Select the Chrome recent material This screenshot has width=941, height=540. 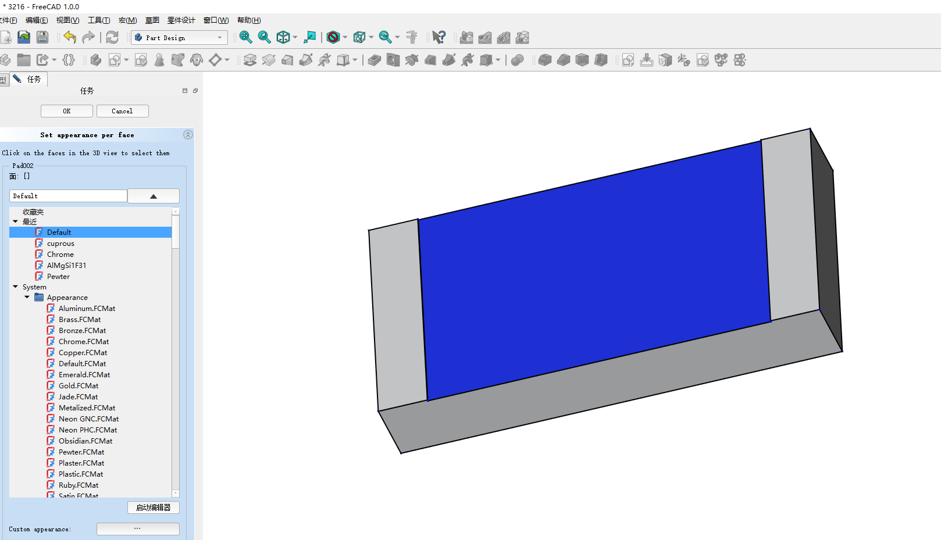pos(60,255)
